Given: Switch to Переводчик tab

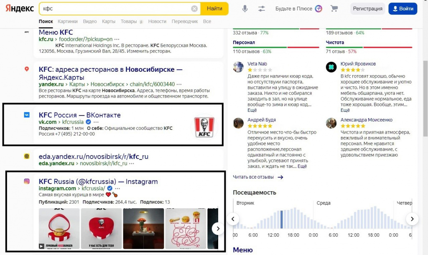Looking at the screenshot, I should [185, 21].
